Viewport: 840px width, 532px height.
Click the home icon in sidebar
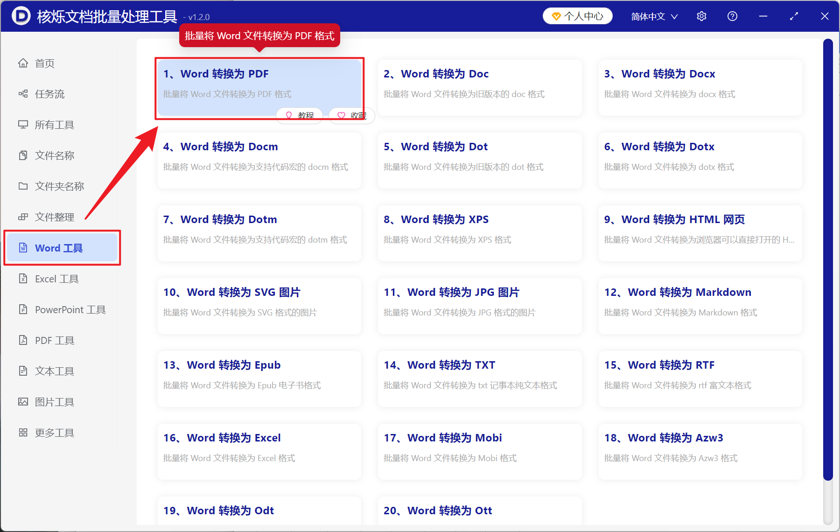23,63
